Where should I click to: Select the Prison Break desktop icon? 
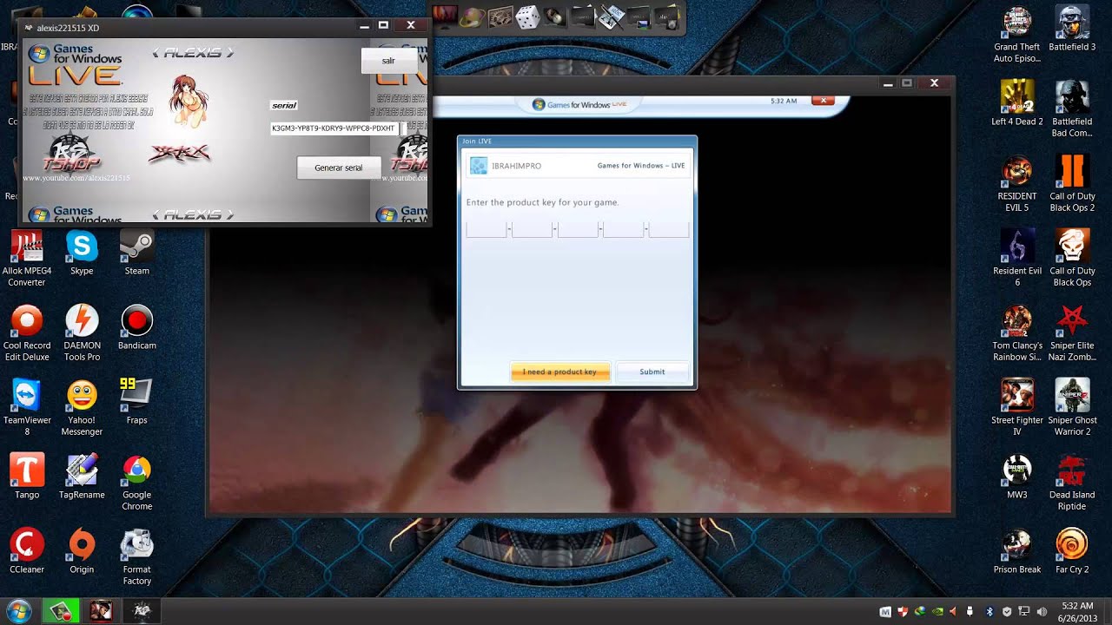click(x=1017, y=545)
